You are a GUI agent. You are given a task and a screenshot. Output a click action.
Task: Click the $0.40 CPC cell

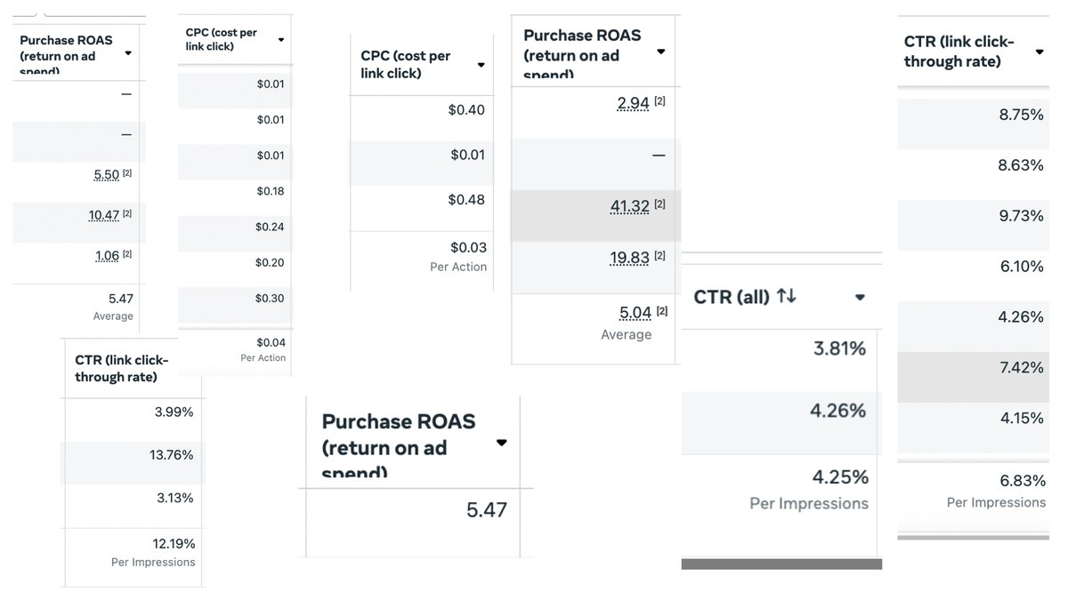pos(466,110)
